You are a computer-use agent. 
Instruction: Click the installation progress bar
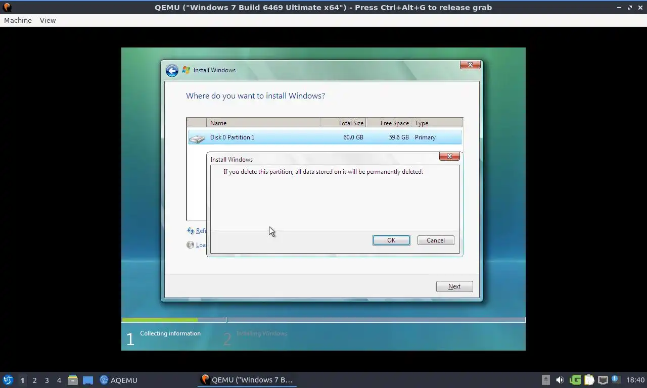[323, 320]
